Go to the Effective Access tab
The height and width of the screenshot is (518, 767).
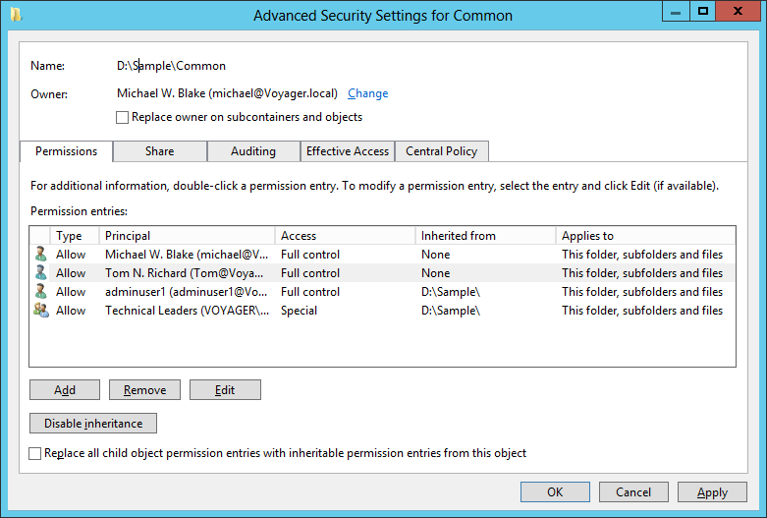tap(348, 151)
